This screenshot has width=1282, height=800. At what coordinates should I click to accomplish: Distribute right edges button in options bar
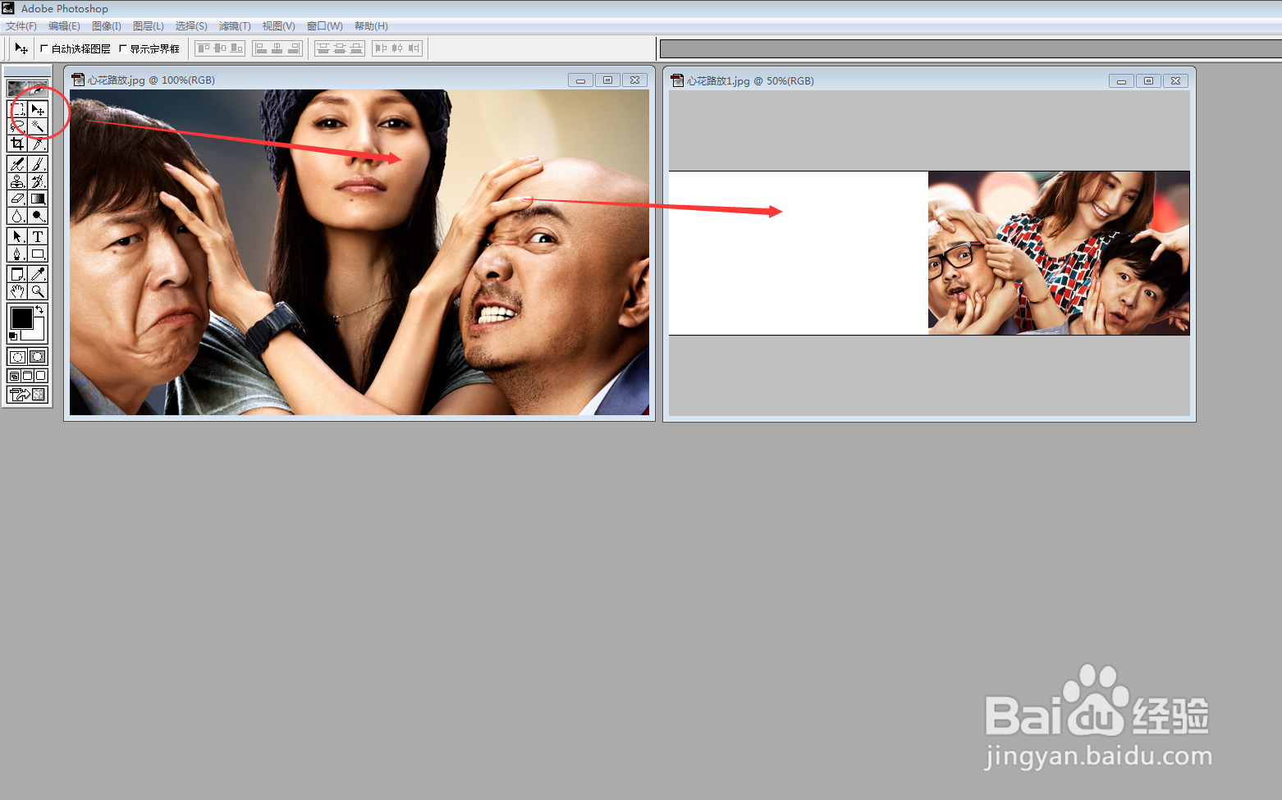[x=414, y=48]
